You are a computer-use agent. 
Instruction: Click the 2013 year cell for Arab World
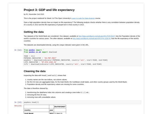pyautogui.click(x=52, y=113)
